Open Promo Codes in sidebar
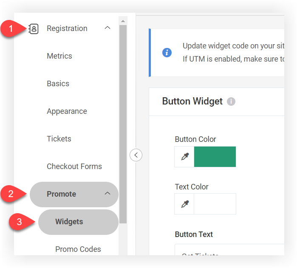The image size is (297, 268). click(78, 249)
